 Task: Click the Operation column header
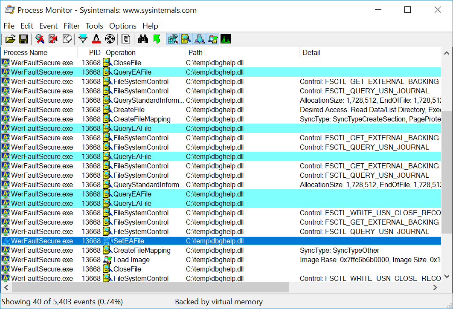[x=121, y=52]
